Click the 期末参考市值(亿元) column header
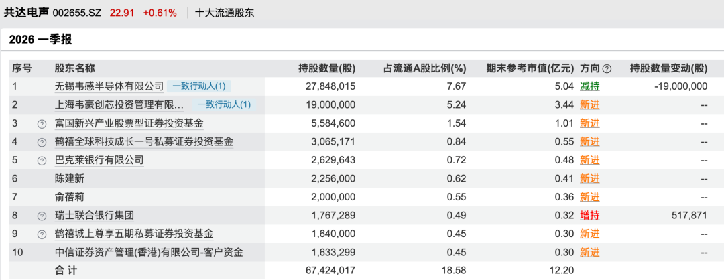Image resolution: width=724 pixels, height=280 pixels. pos(532,68)
